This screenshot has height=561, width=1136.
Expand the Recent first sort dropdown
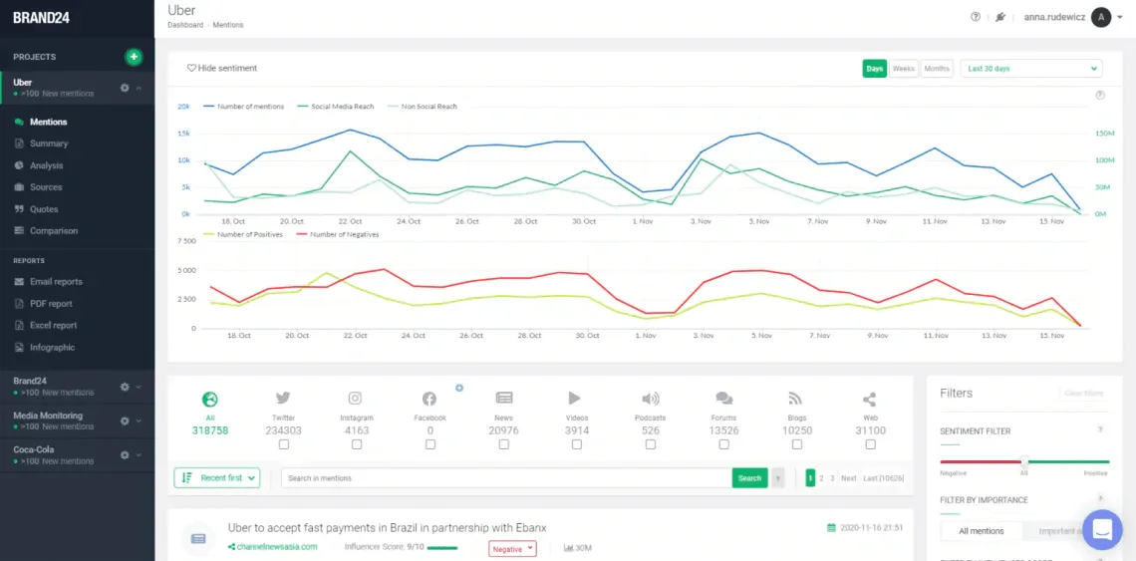[216, 477]
